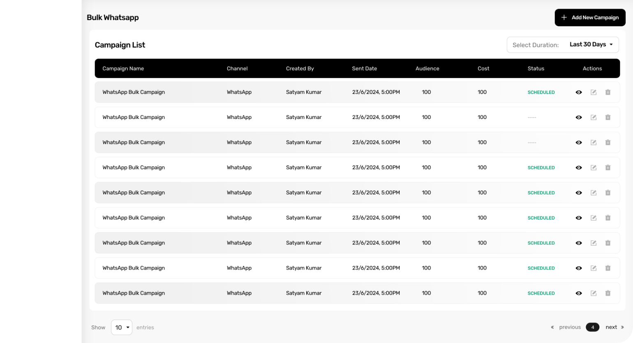633x343 pixels.
Task: Delete the second campaign row
Action: (x=608, y=117)
